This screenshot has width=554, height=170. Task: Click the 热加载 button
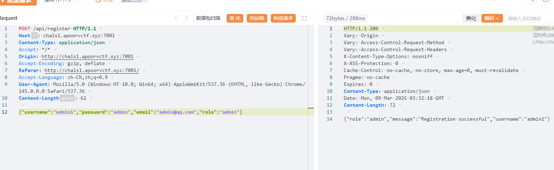pyautogui.click(x=257, y=18)
